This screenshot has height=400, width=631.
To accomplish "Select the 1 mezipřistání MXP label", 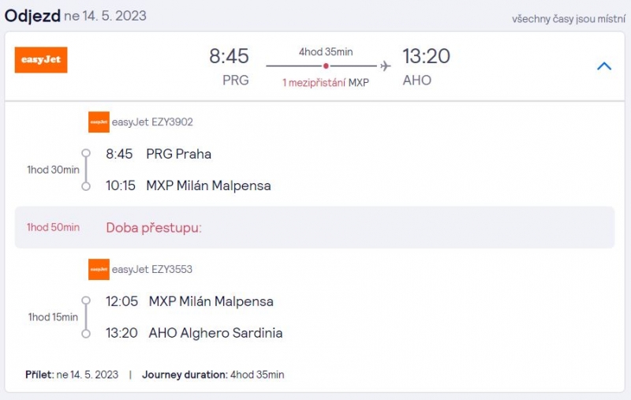I will point(326,83).
